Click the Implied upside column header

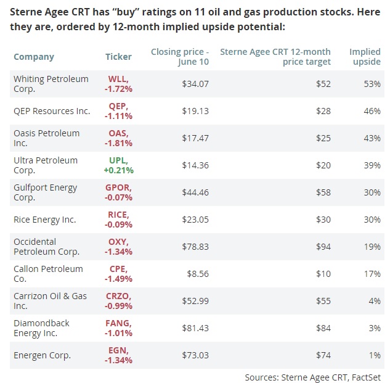365,57
